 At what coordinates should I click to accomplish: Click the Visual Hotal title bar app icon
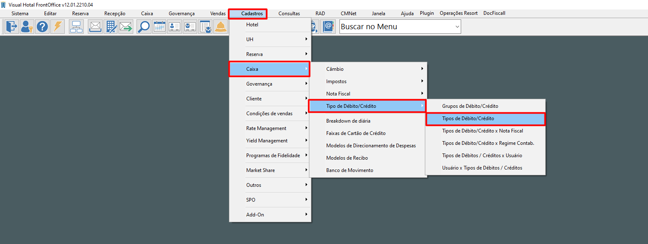[3, 5]
